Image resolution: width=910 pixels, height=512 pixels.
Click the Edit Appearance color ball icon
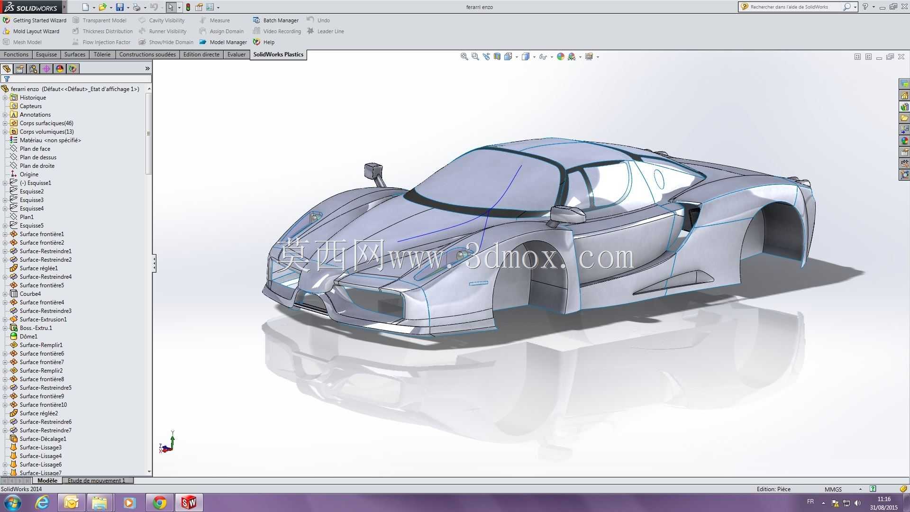pyautogui.click(x=561, y=56)
